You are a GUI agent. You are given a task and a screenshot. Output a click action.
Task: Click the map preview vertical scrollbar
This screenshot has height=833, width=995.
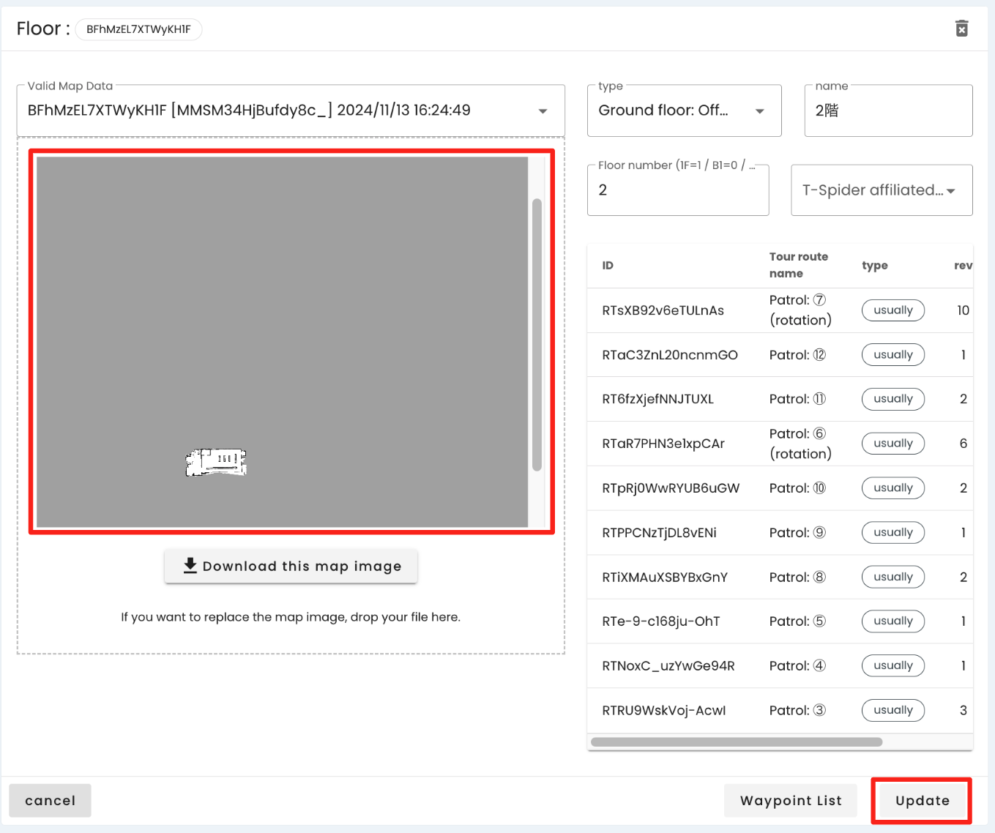537,335
